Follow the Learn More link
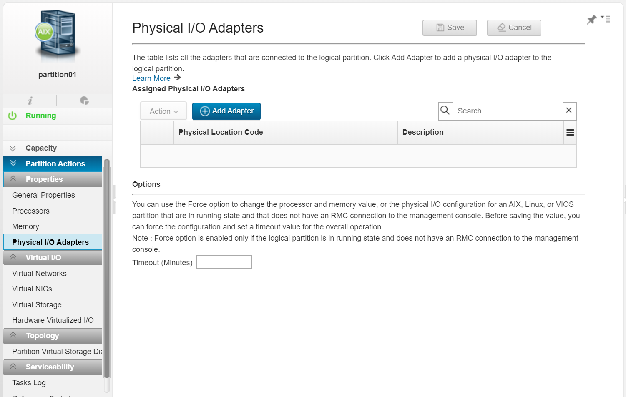The height and width of the screenshot is (397, 626). click(x=151, y=78)
